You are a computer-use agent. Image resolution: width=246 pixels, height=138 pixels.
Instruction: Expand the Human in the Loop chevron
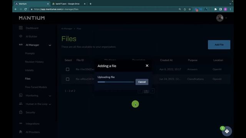(x=50, y=104)
